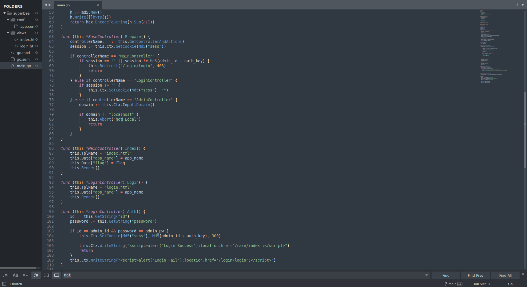Image resolution: width=527 pixels, height=287 pixels.
Task: Open login.html file in sidebar
Action: click(x=27, y=46)
